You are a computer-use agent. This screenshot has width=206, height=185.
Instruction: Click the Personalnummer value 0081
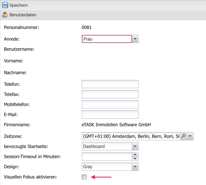87,27
